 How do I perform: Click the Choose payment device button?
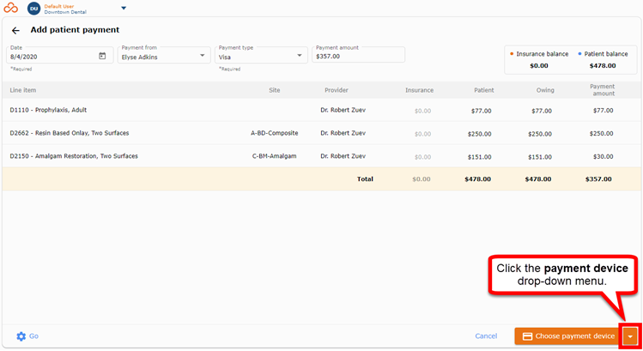click(x=568, y=336)
